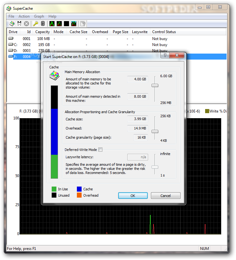
Task: Click the disc drive icon in Cache group
Action: (x=55, y=76)
